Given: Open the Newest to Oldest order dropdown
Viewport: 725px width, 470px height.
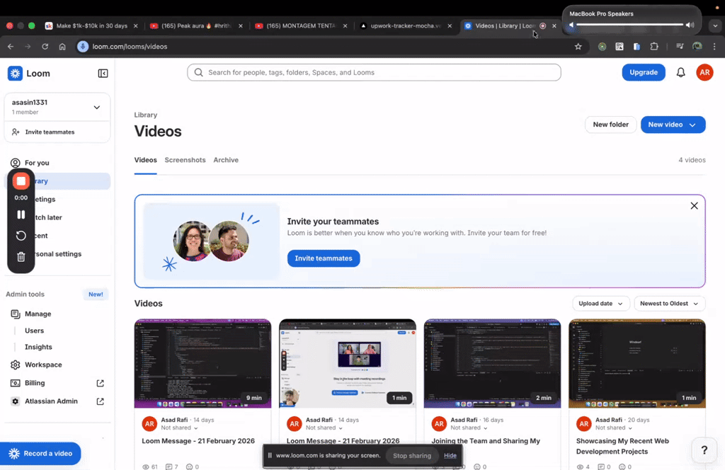Looking at the screenshot, I should coord(670,304).
